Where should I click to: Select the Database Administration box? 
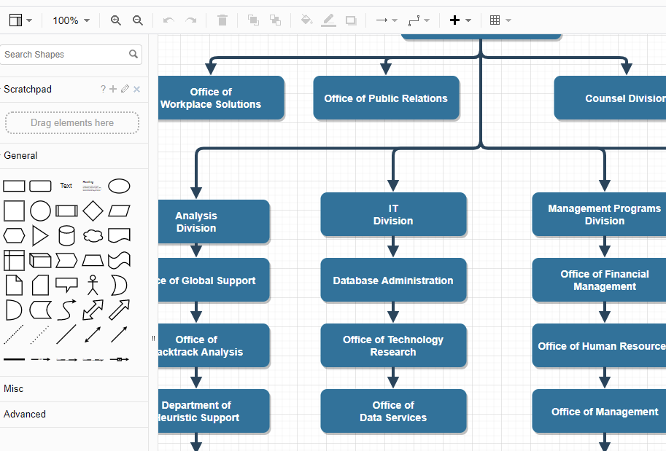(x=393, y=281)
